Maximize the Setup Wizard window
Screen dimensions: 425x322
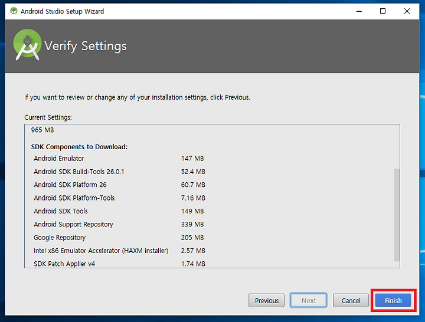tap(382, 11)
